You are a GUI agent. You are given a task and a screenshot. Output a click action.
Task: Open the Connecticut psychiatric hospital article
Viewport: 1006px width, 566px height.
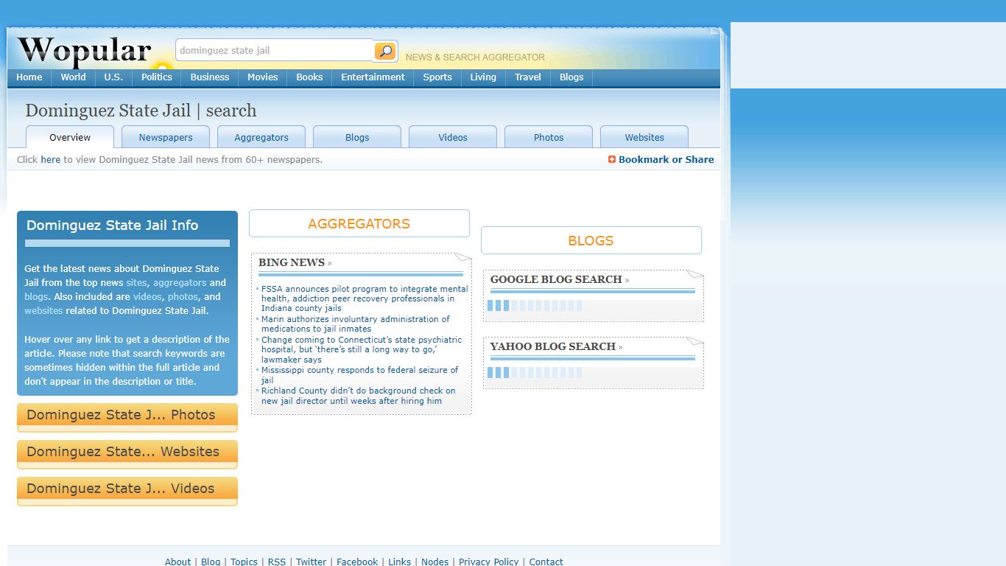pos(362,350)
